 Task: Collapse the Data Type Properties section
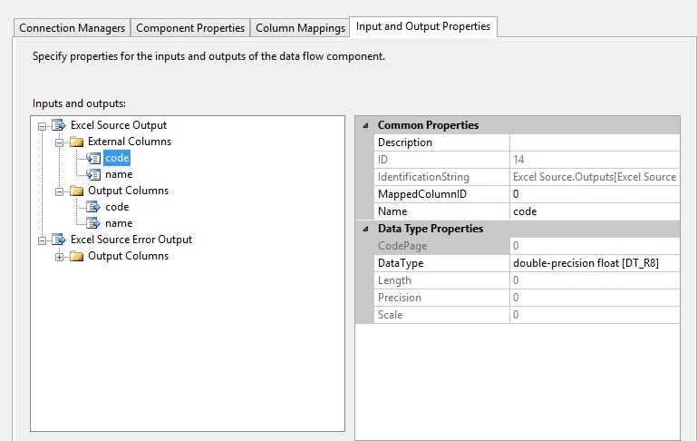click(x=364, y=229)
